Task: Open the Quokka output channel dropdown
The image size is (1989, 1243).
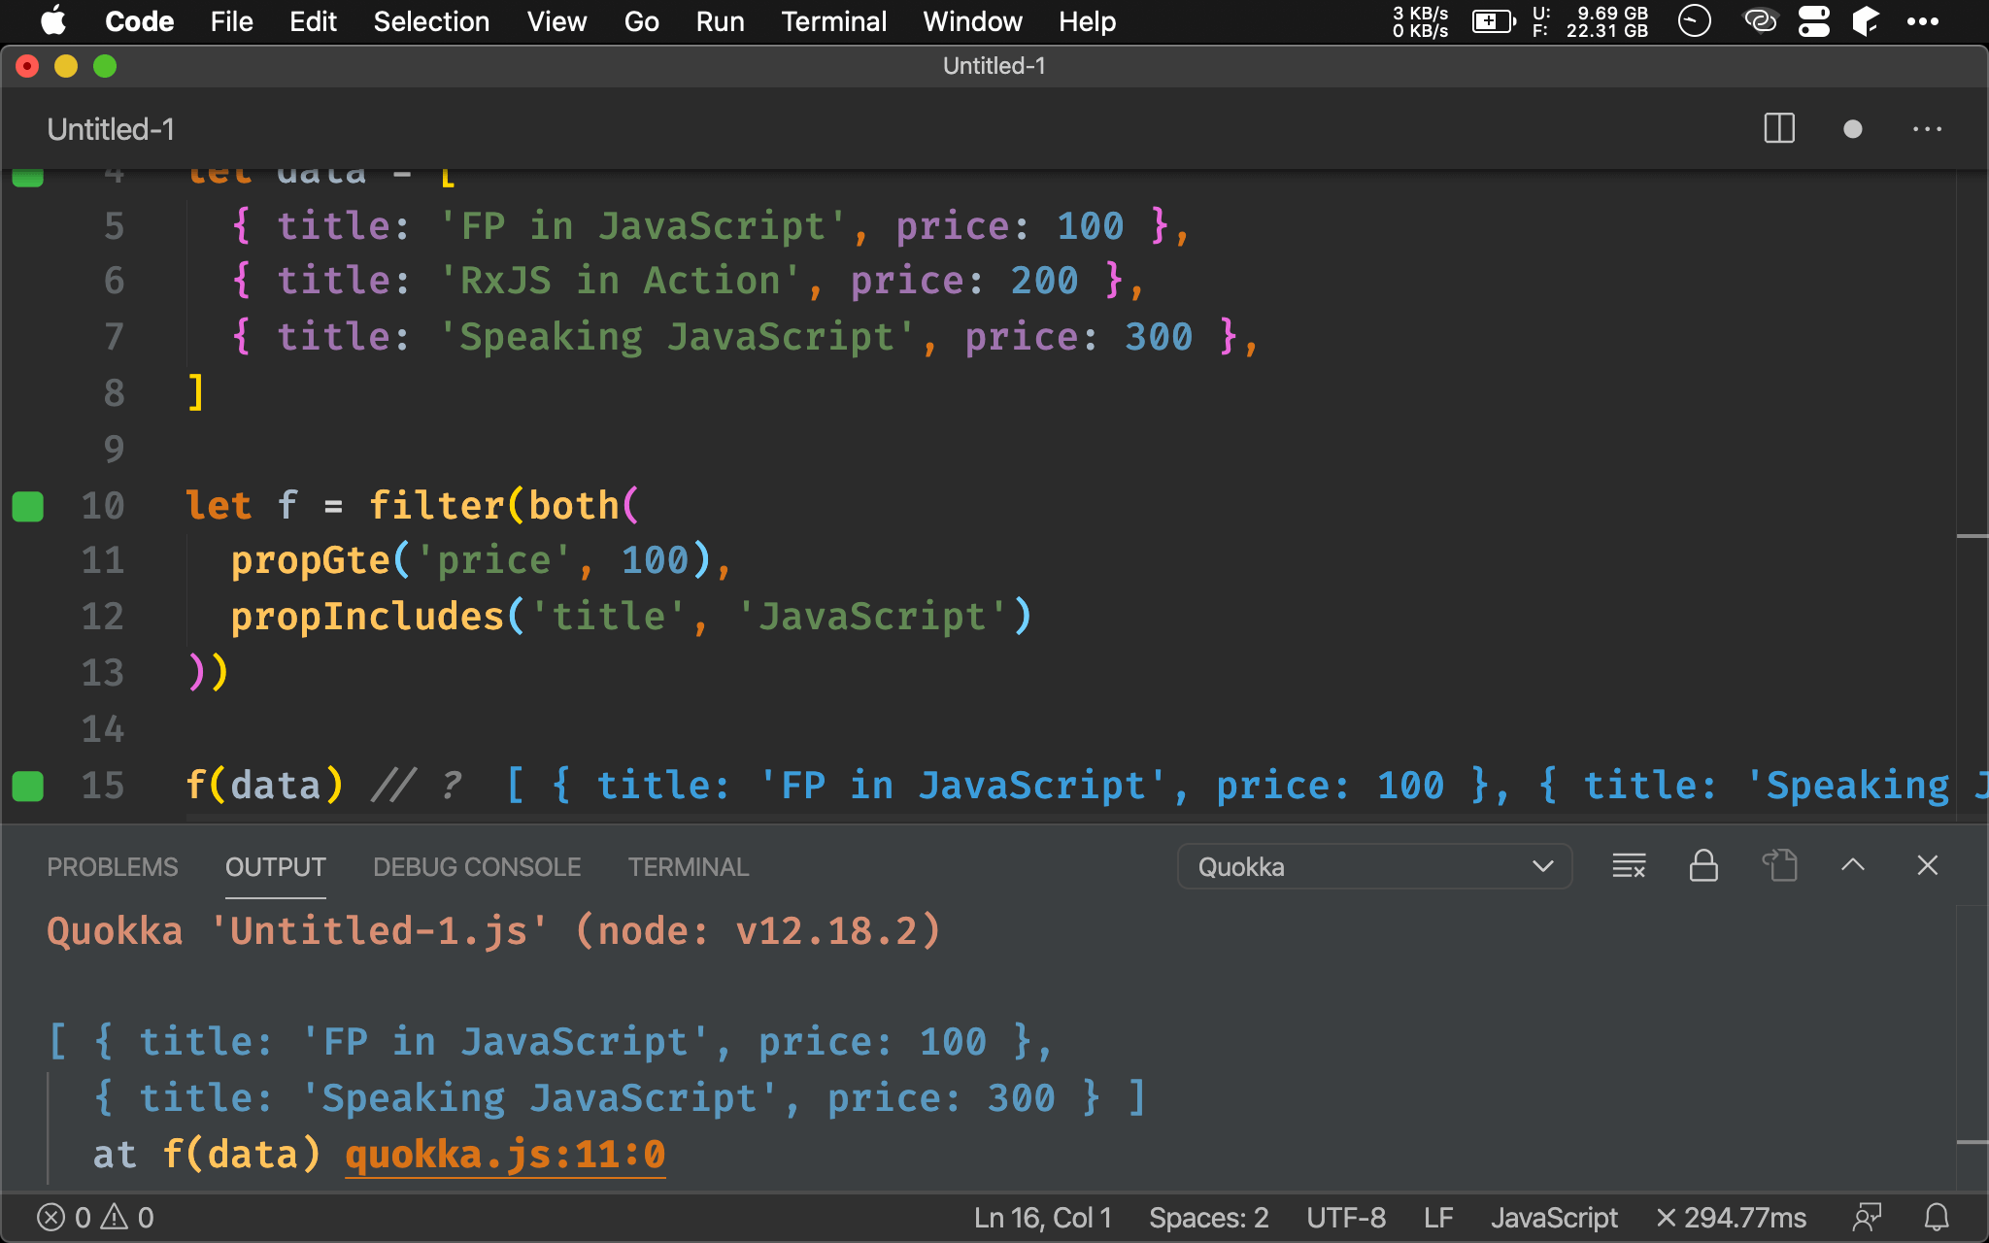Action: 1374,866
